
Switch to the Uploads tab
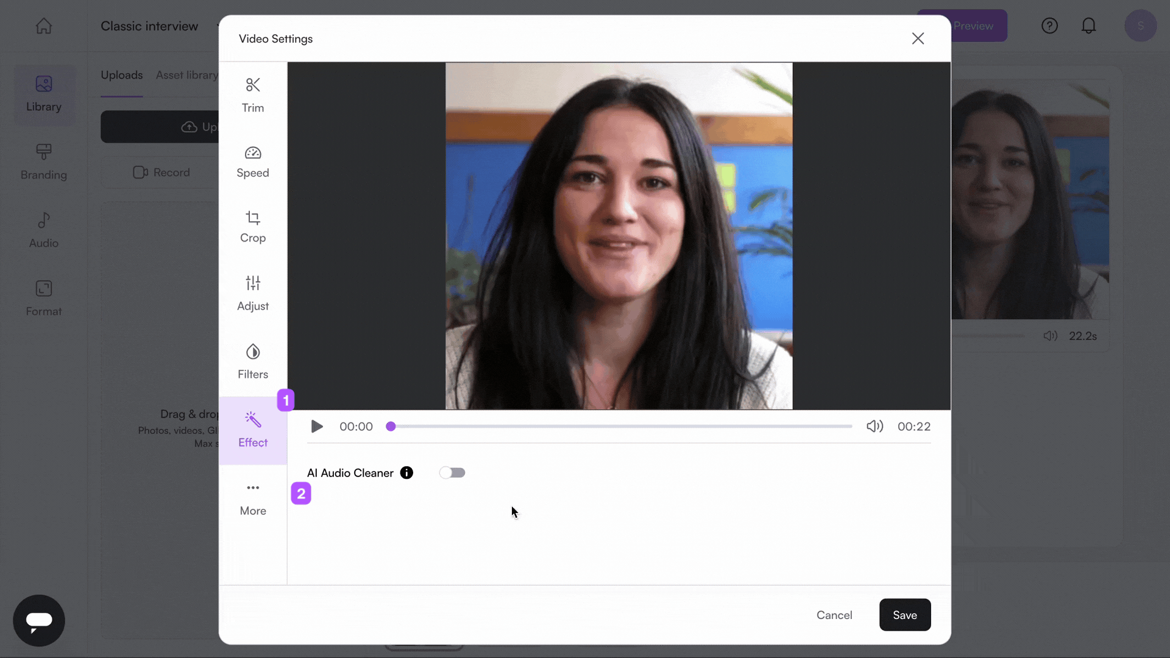click(x=122, y=75)
